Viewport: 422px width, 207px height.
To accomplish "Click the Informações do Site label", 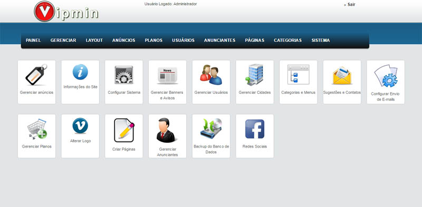I will (81, 87).
